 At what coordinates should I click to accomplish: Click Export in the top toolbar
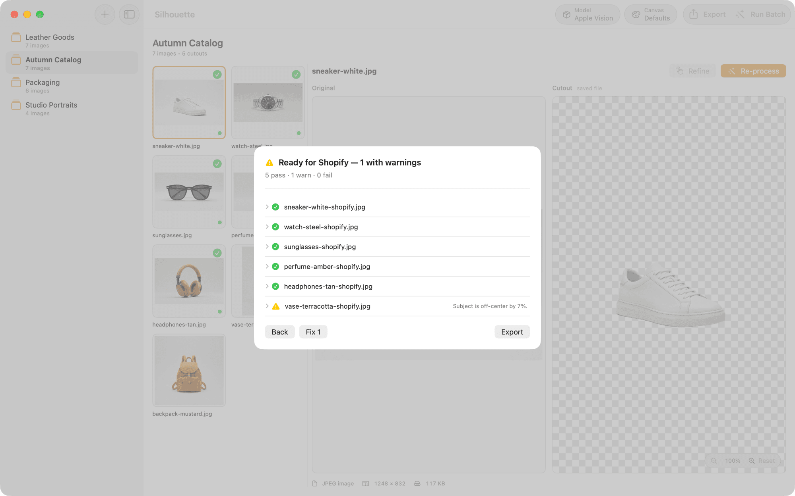[707, 14]
